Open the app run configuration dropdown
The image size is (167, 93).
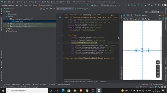pos(94,5)
